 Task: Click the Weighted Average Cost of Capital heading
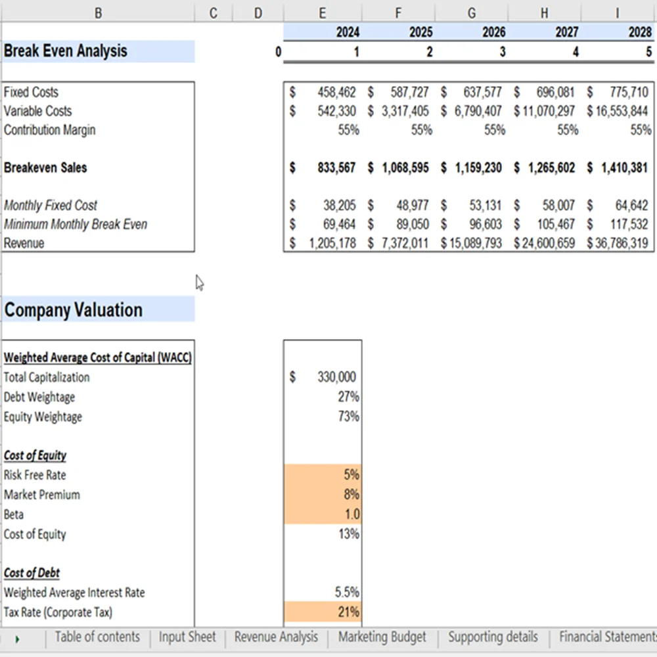click(x=97, y=357)
